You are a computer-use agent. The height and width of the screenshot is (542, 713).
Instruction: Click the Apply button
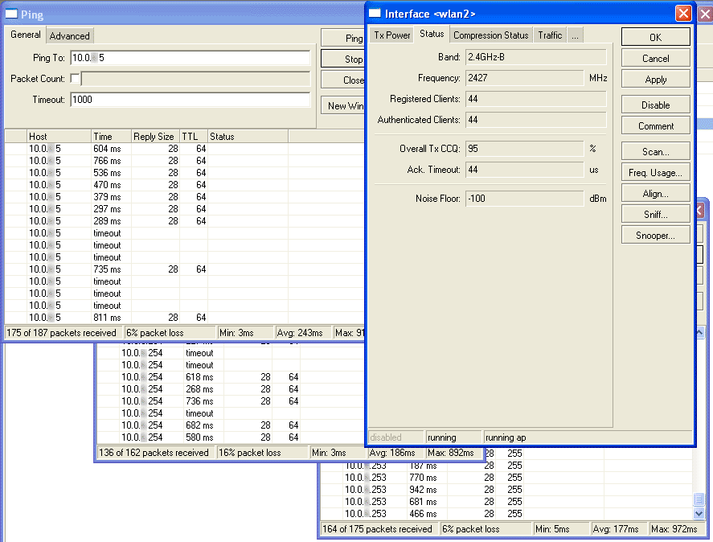point(655,80)
